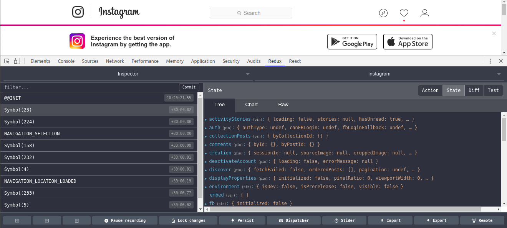Open the Instagram explore compass icon
Image resolution: width=507 pixels, height=228 pixels.
coord(383,13)
